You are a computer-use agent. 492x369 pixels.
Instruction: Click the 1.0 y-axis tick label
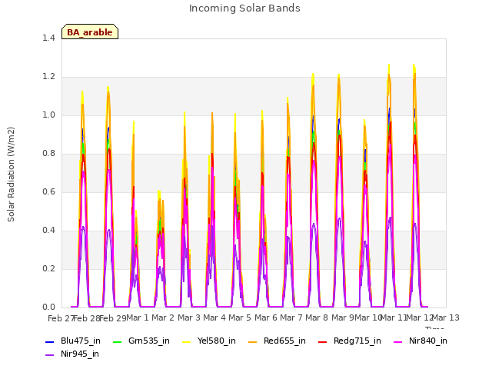[48, 115]
